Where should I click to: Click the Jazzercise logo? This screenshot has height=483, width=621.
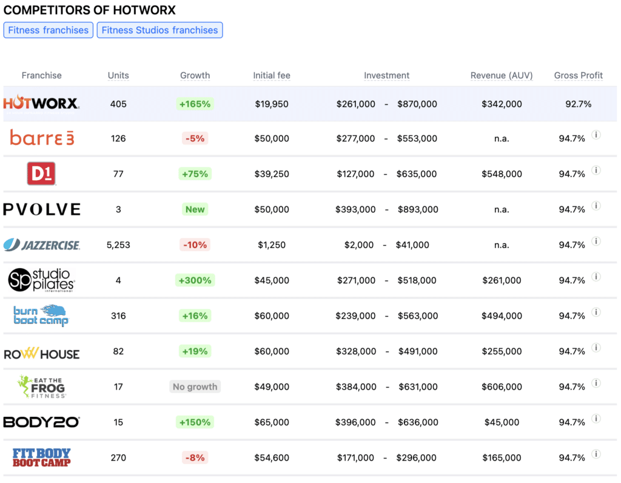[42, 245]
